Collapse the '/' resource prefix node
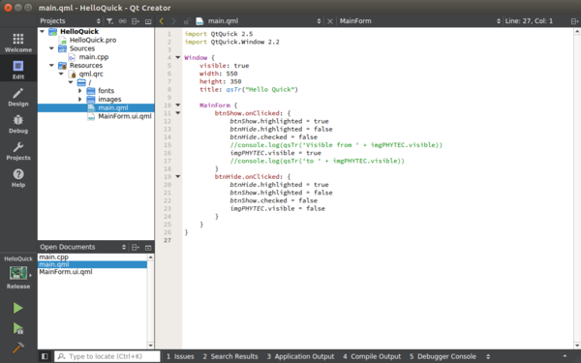 (x=71, y=82)
